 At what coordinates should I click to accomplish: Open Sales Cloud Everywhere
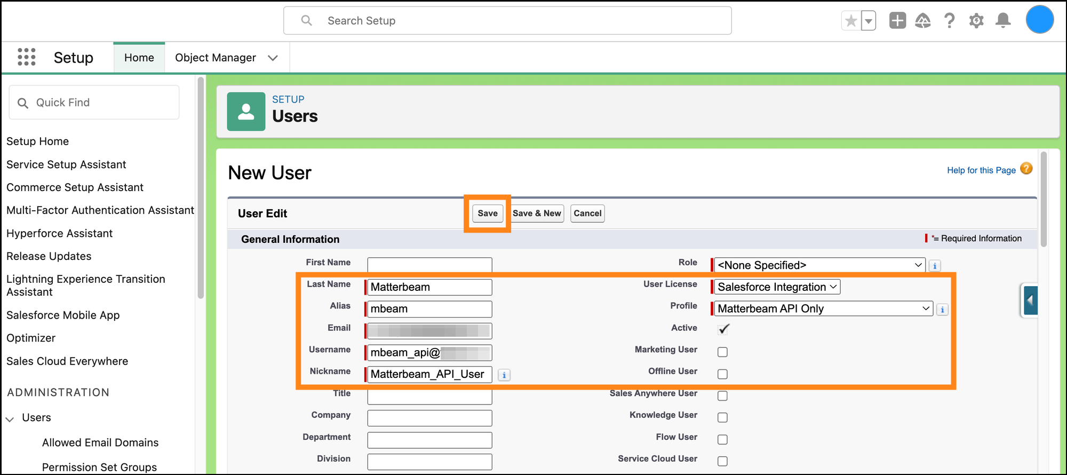click(x=67, y=361)
